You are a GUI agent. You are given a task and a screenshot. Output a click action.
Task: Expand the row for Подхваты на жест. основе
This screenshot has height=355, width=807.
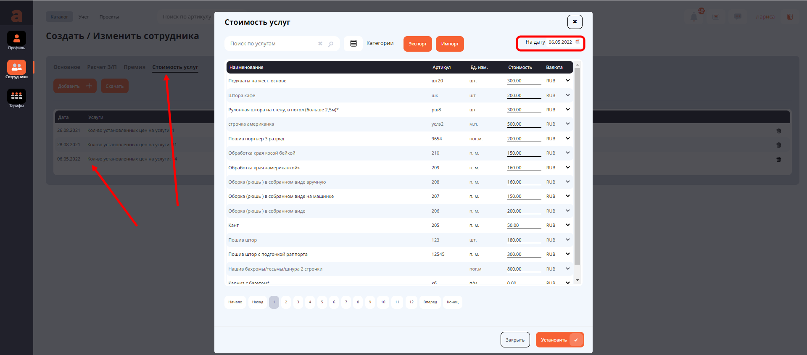tap(567, 81)
